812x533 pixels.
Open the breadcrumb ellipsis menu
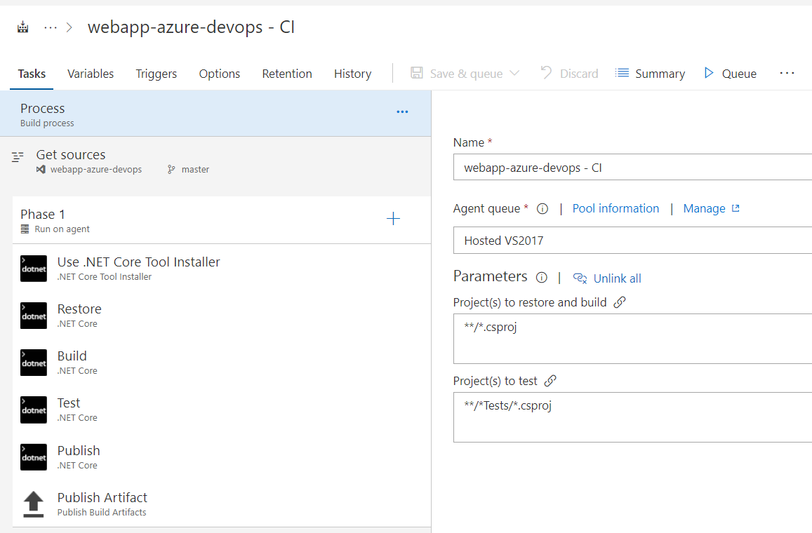pyautogui.click(x=51, y=27)
